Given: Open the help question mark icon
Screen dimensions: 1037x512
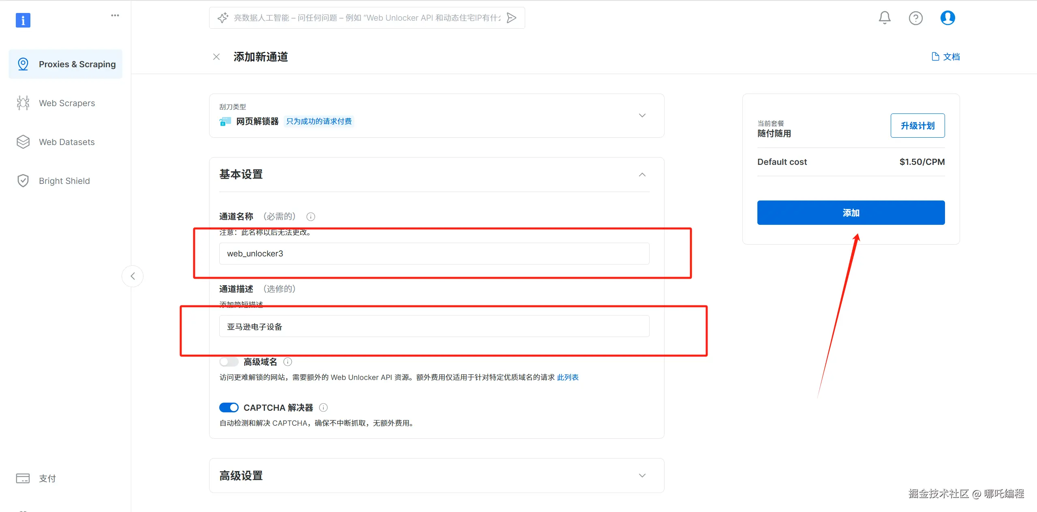Looking at the screenshot, I should tap(915, 18).
